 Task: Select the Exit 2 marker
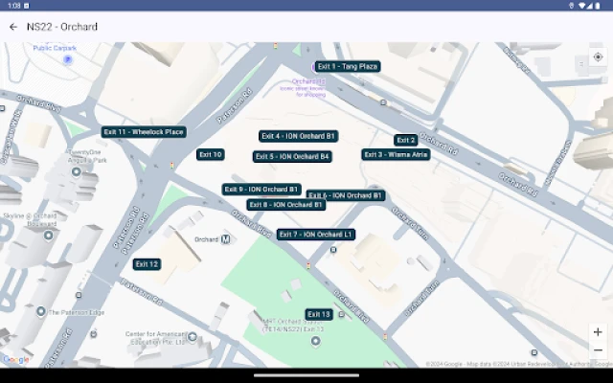(x=406, y=140)
